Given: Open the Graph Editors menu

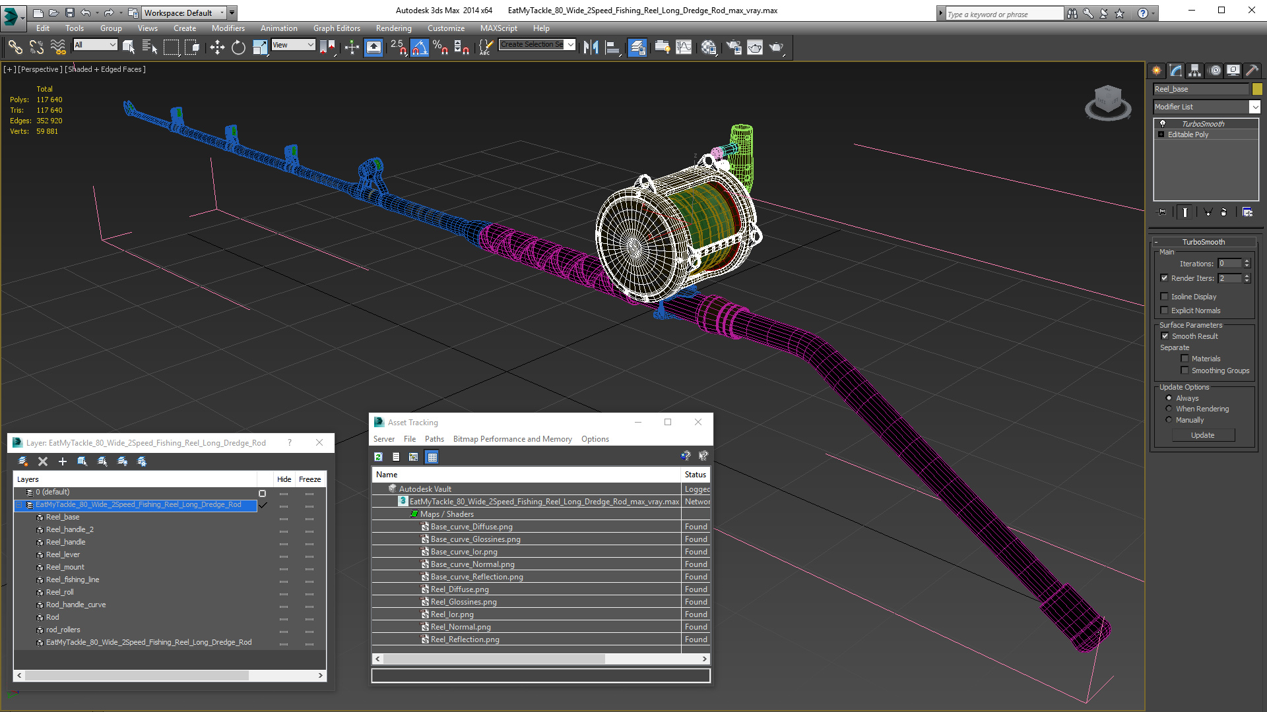Looking at the screenshot, I should click(337, 28).
